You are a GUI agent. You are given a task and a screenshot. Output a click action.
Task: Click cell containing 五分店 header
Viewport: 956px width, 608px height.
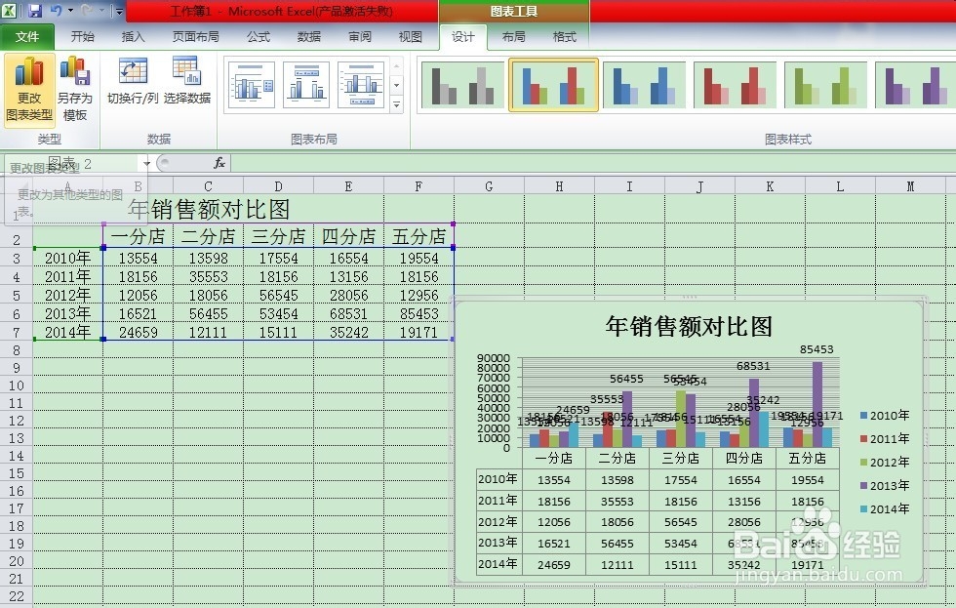click(418, 236)
